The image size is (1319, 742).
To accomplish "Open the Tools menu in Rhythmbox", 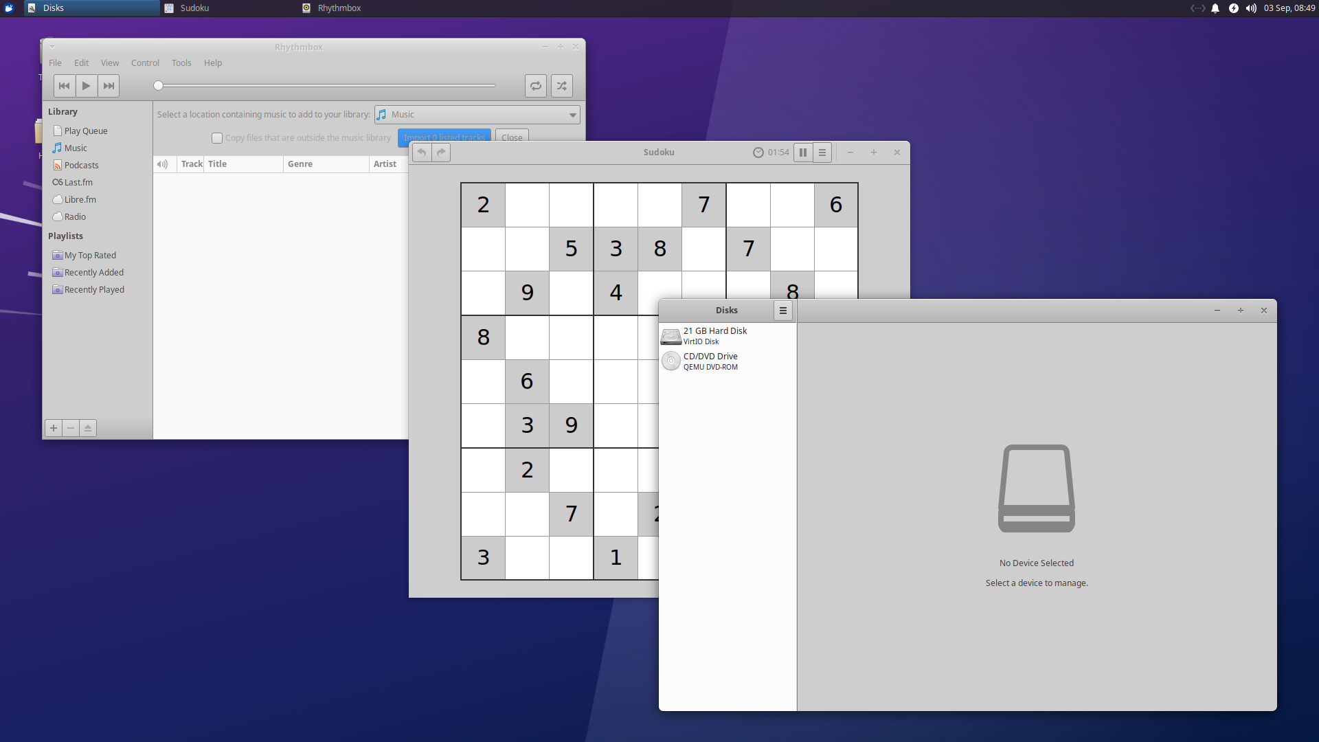I will point(181,63).
